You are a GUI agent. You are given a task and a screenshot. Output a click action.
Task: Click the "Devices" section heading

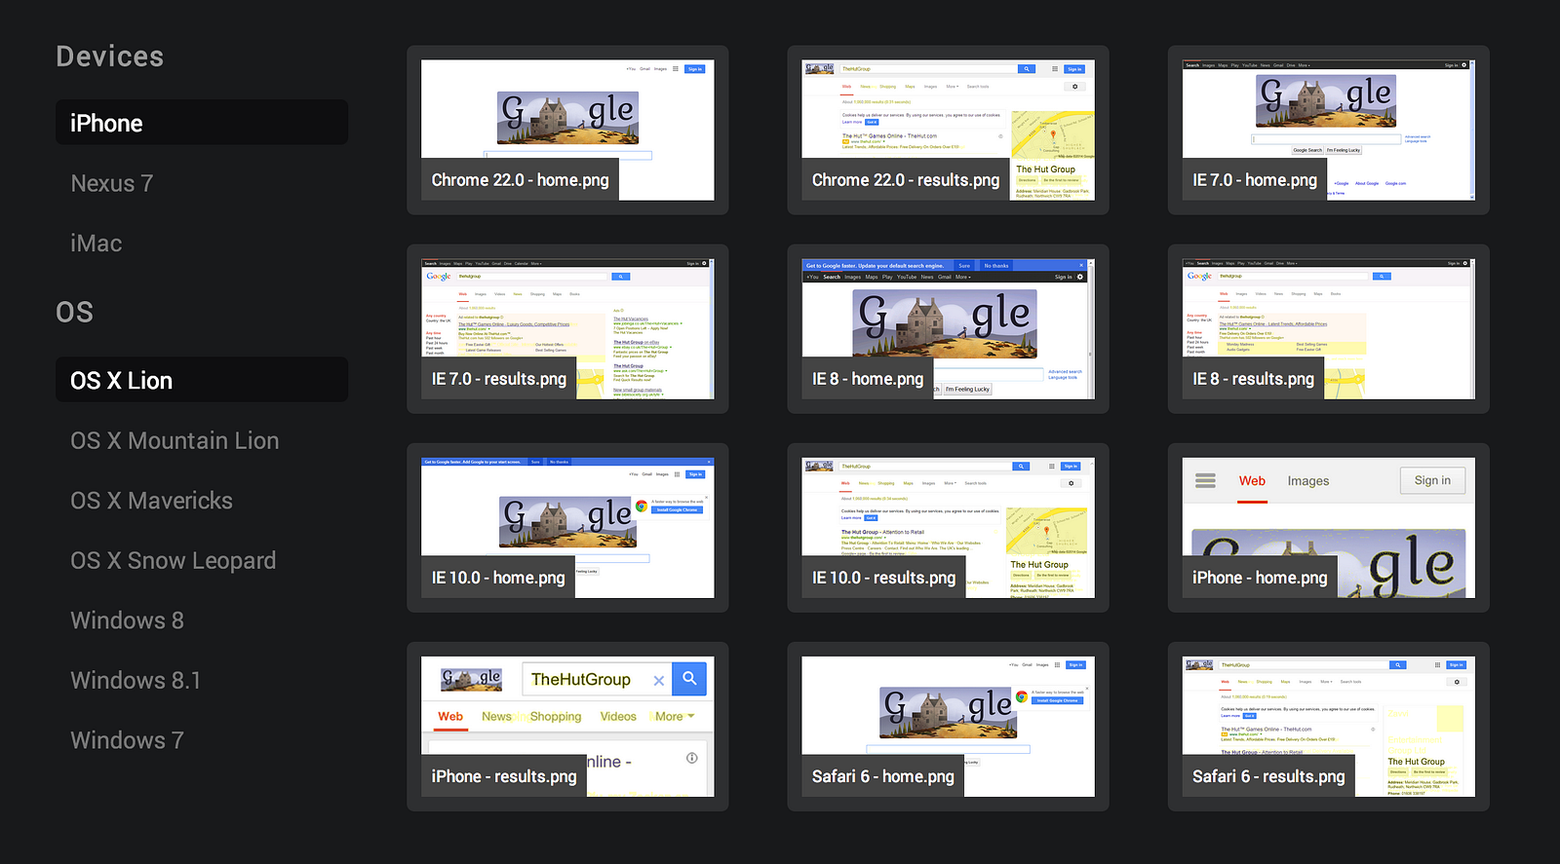click(109, 56)
